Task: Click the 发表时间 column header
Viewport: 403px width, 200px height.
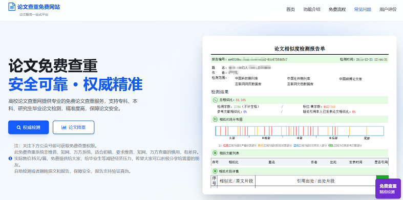Action: 355,162
